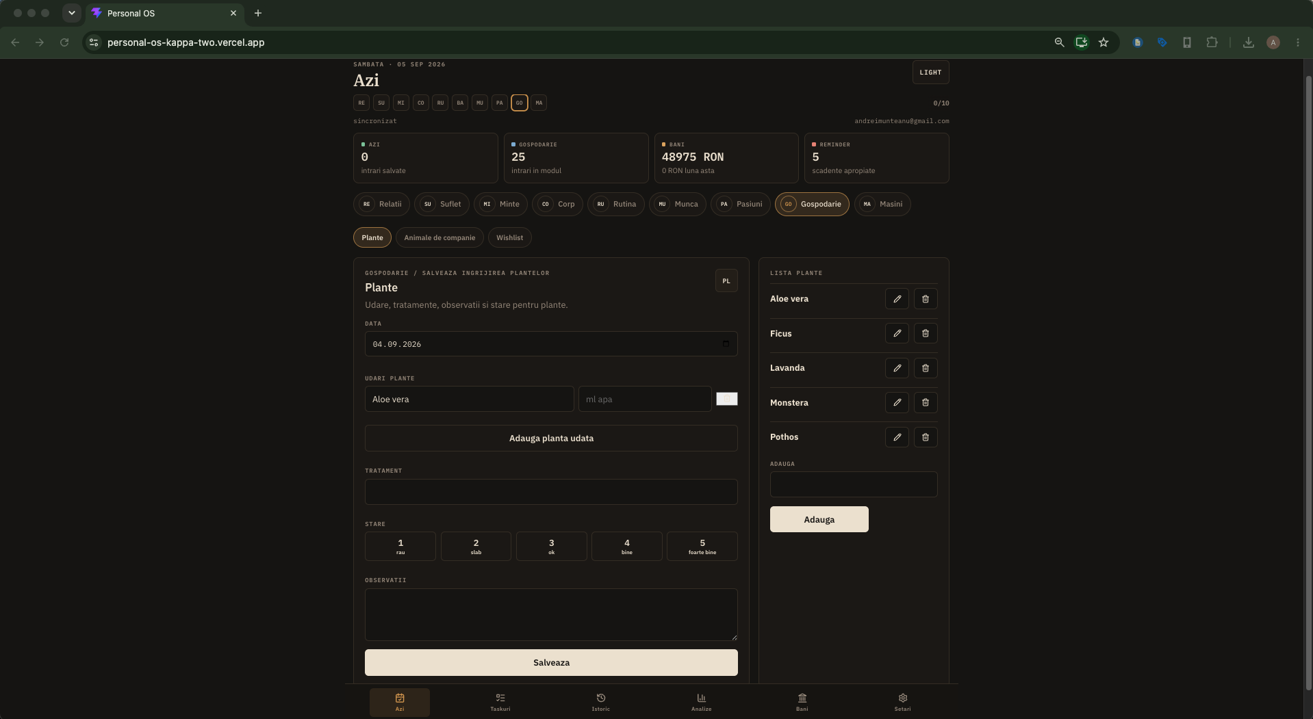
Task: Focus the ml apa input field
Action: [x=645, y=399]
